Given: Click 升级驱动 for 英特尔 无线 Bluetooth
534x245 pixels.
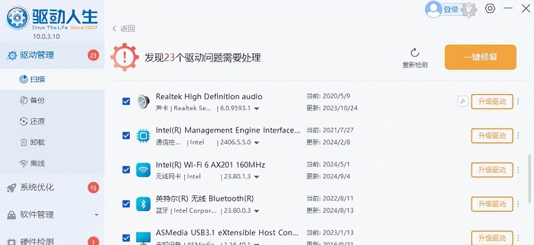Looking at the screenshot, I should pos(492,204).
